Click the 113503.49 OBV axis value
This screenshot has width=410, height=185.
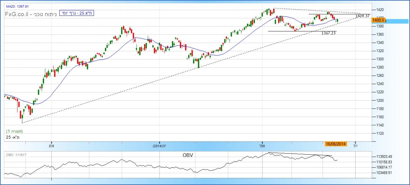coord(384,157)
